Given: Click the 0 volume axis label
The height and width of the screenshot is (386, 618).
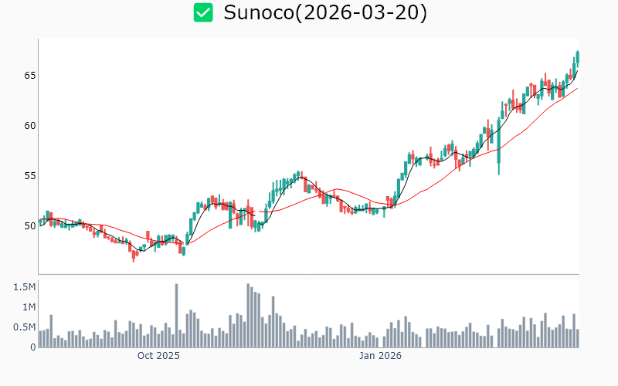Looking at the screenshot, I should point(32,347).
